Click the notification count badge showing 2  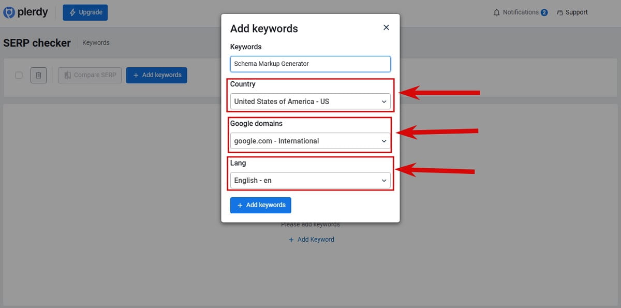pyautogui.click(x=543, y=12)
